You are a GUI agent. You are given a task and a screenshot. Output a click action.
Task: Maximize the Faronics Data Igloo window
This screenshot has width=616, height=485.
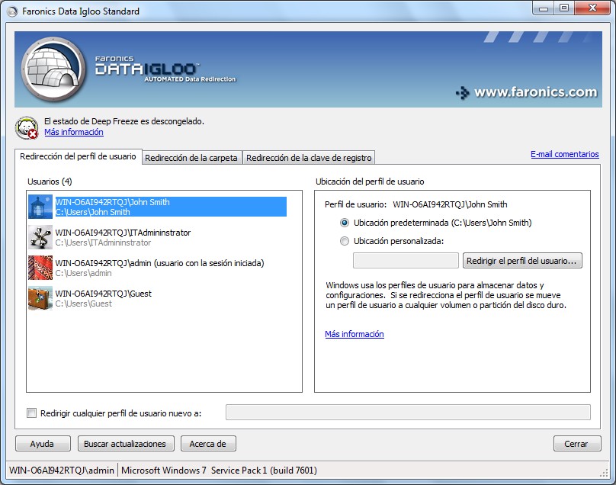(564, 8)
